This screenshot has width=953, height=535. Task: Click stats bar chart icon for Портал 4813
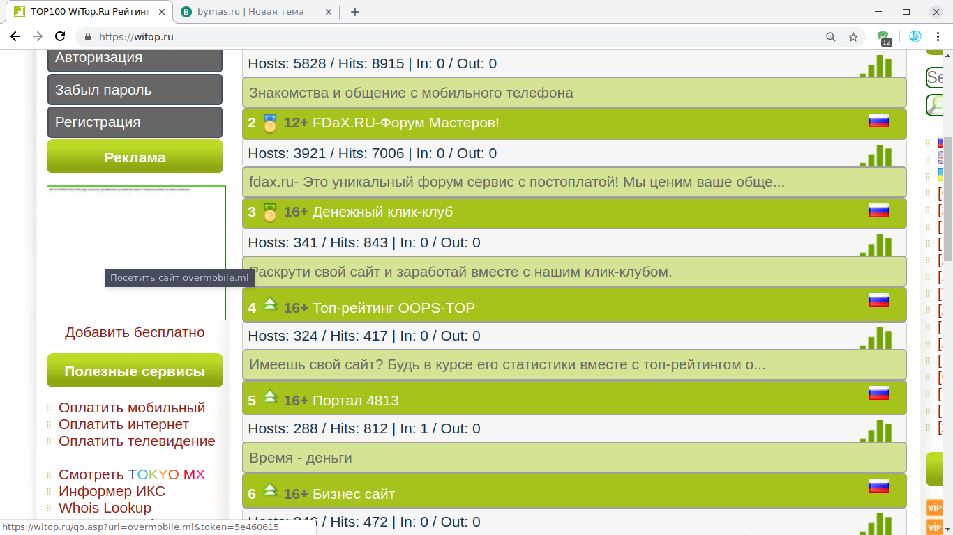(x=876, y=431)
